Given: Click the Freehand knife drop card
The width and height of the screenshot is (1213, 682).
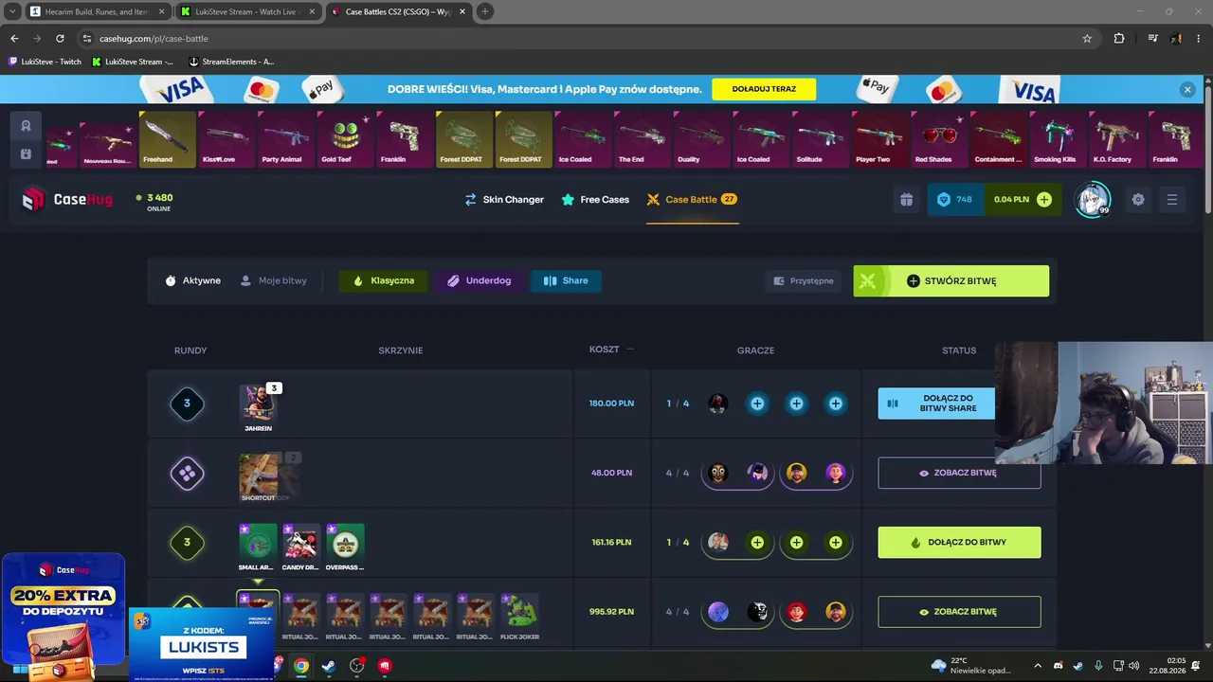Looking at the screenshot, I should (x=168, y=139).
